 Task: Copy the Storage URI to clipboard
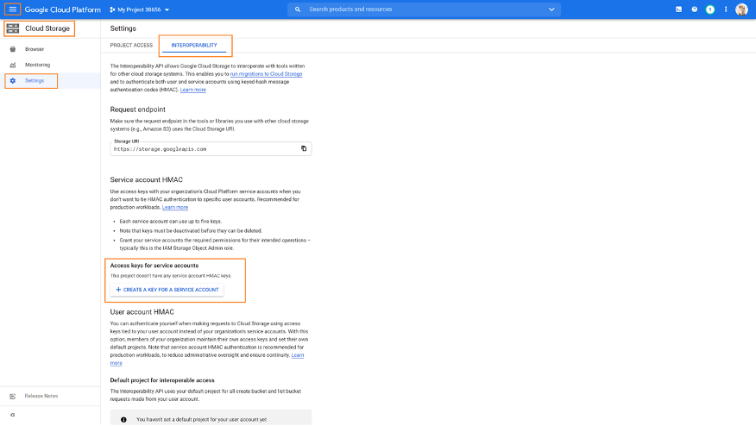pyautogui.click(x=304, y=148)
